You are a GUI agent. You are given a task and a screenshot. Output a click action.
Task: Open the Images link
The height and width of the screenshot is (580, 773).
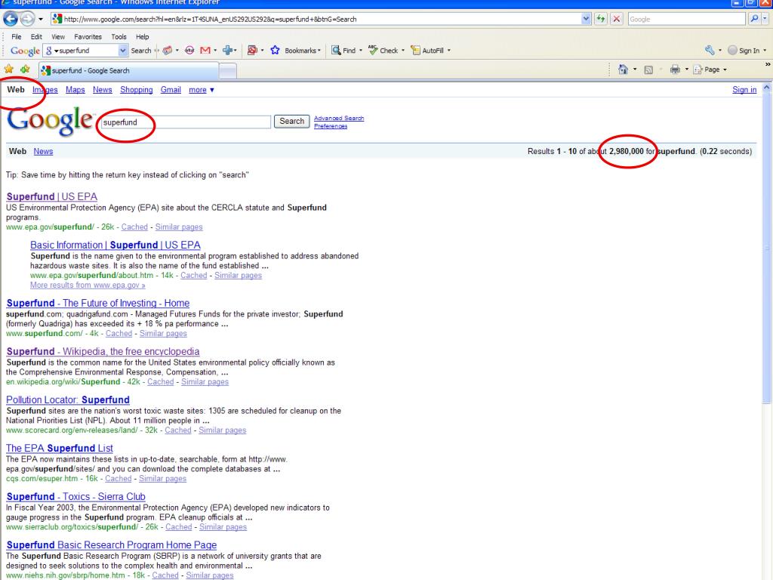[45, 90]
